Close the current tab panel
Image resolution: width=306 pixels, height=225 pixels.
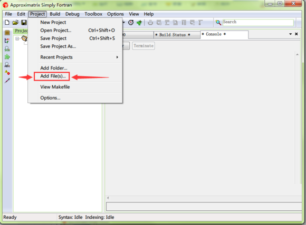pos(297,34)
